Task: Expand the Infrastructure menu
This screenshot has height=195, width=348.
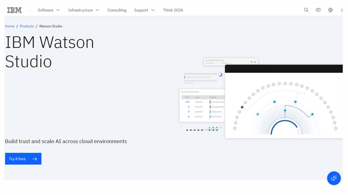Action: click(x=84, y=10)
